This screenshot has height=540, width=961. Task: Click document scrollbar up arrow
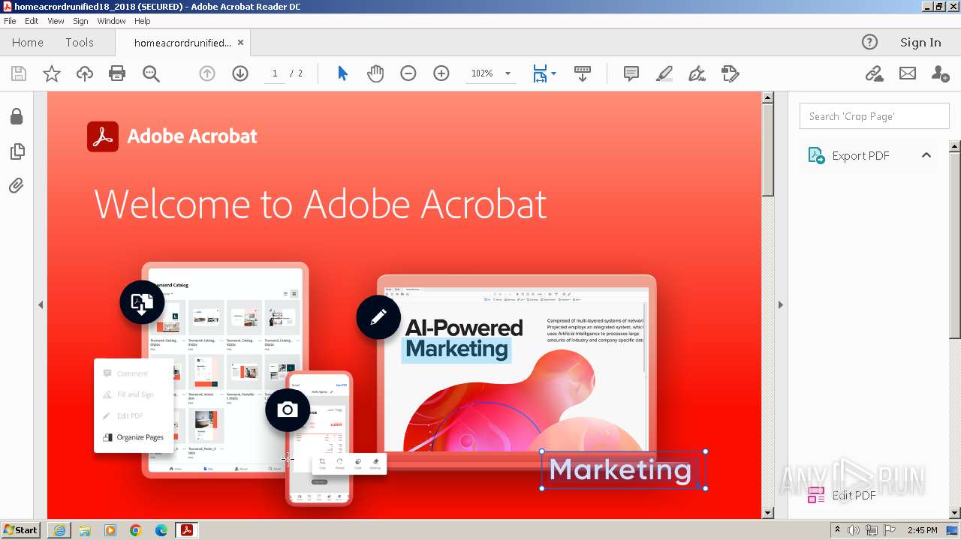767,97
